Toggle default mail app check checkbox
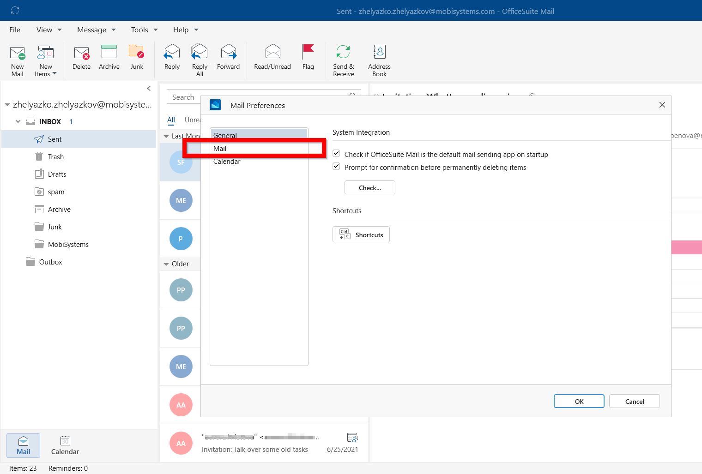 click(336, 154)
